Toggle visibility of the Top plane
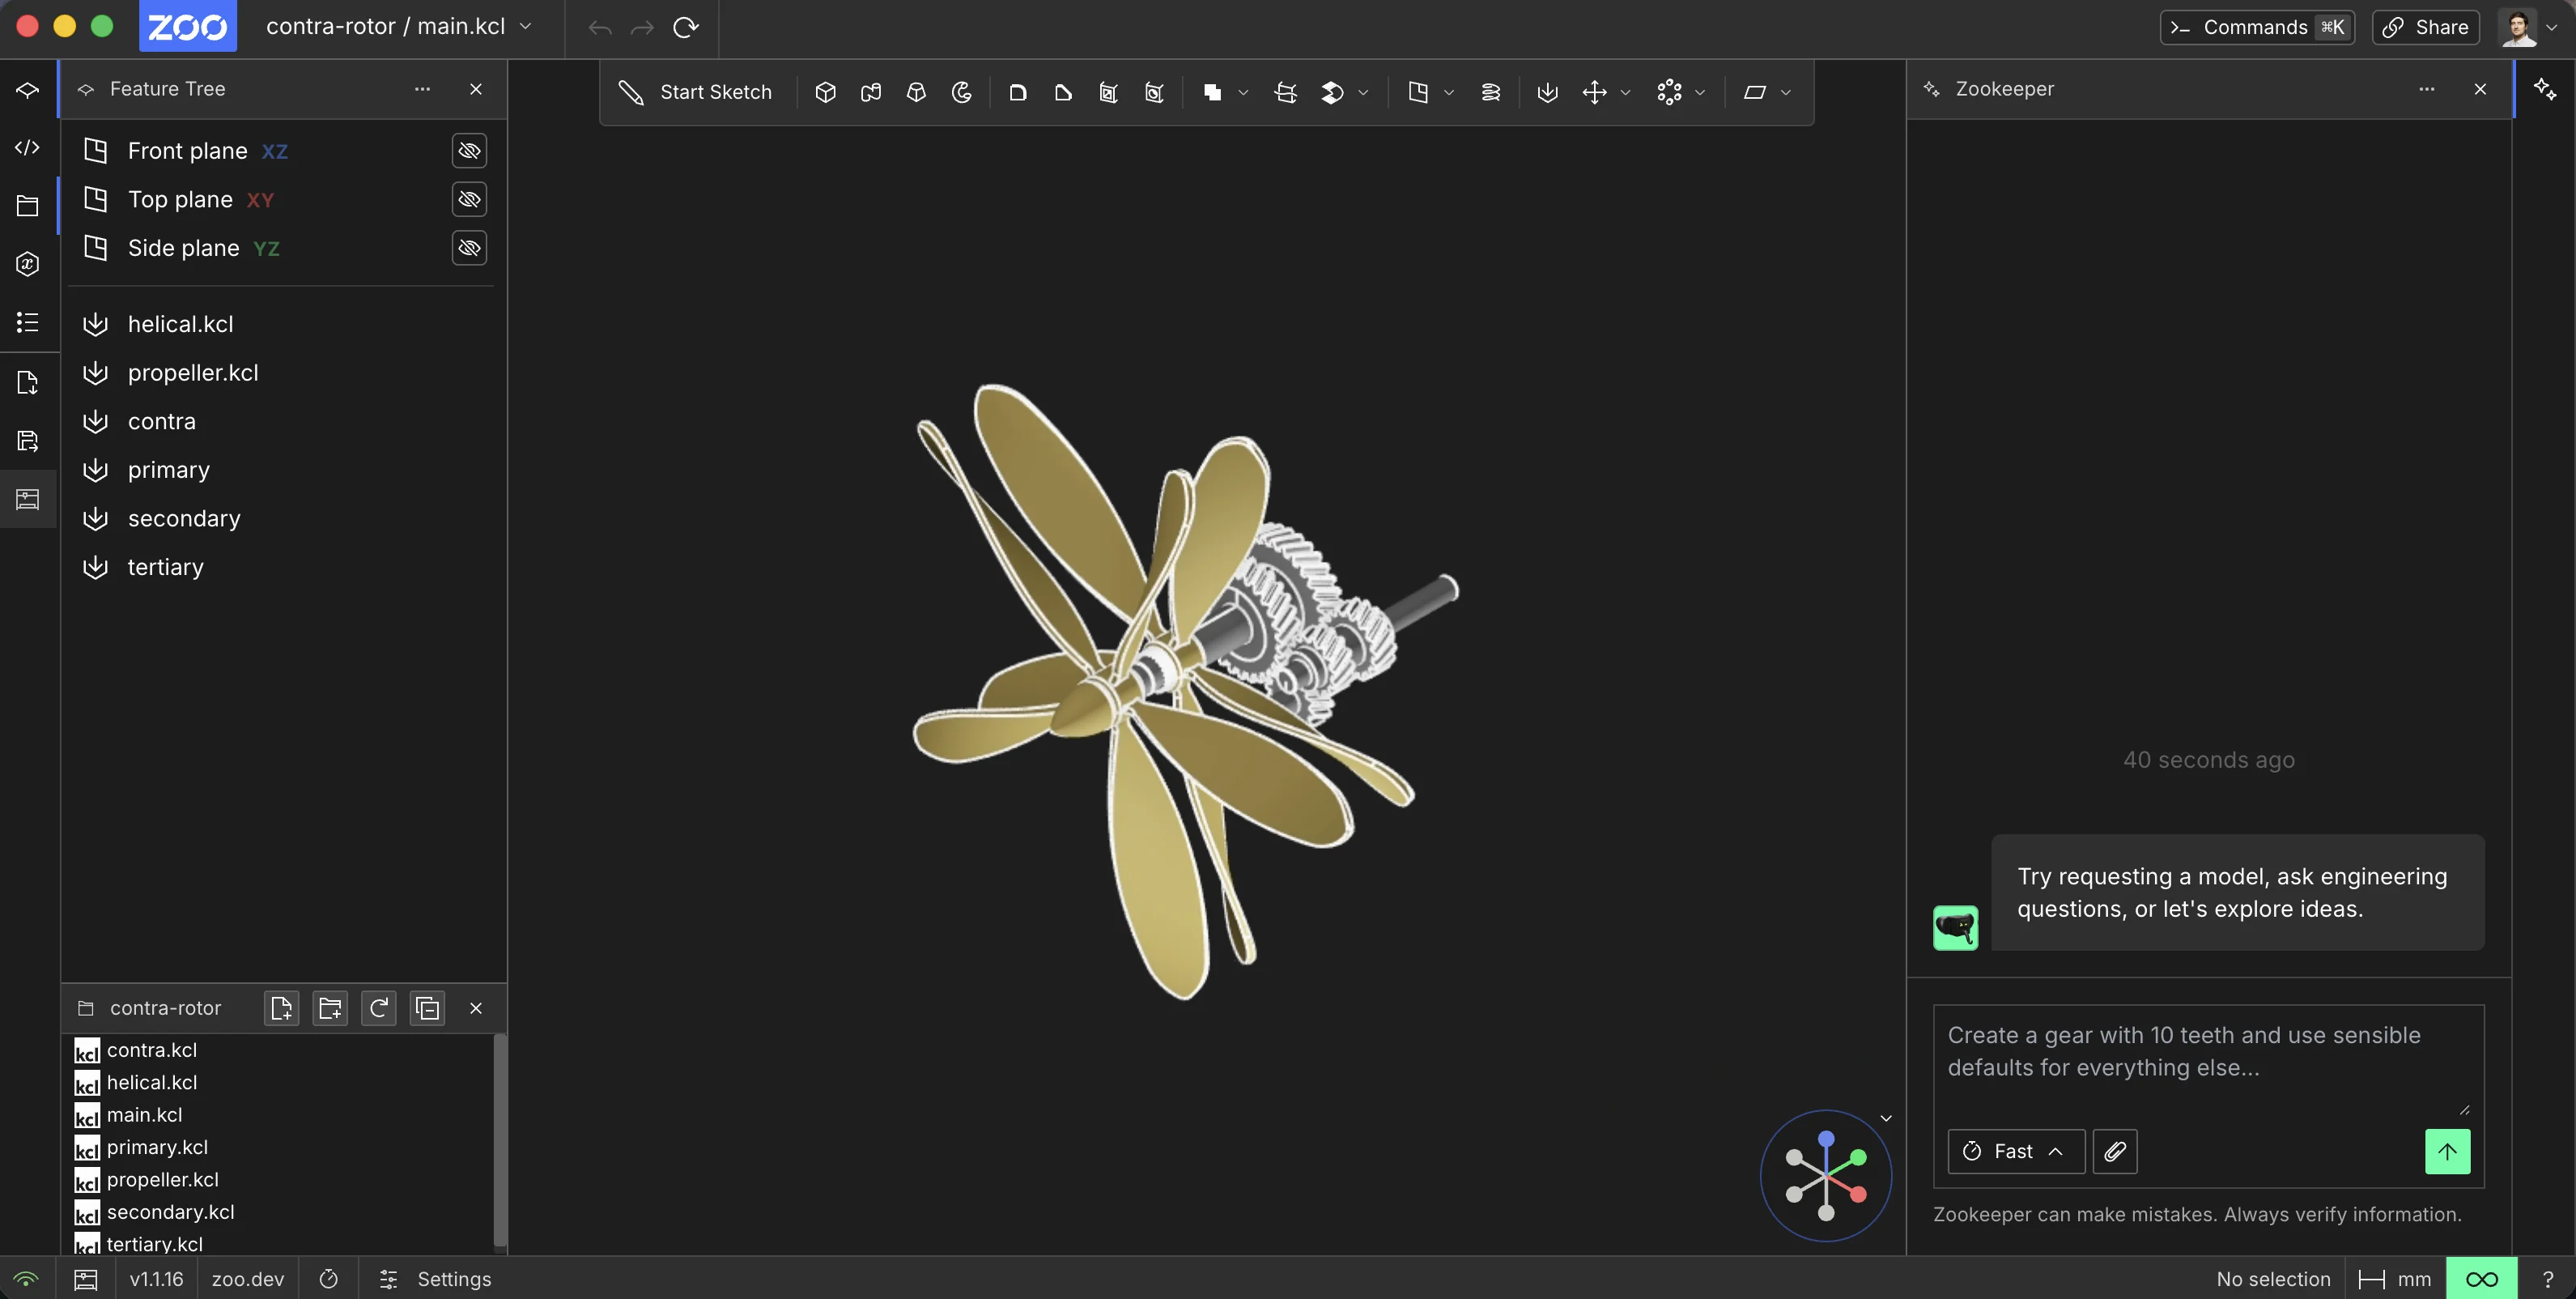The image size is (2576, 1299). tap(469, 199)
